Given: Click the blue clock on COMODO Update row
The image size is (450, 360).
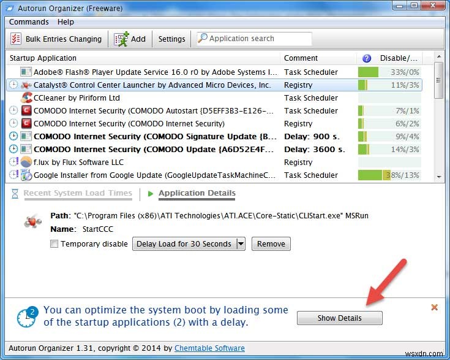Looking at the screenshot, I should tap(13, 149).
